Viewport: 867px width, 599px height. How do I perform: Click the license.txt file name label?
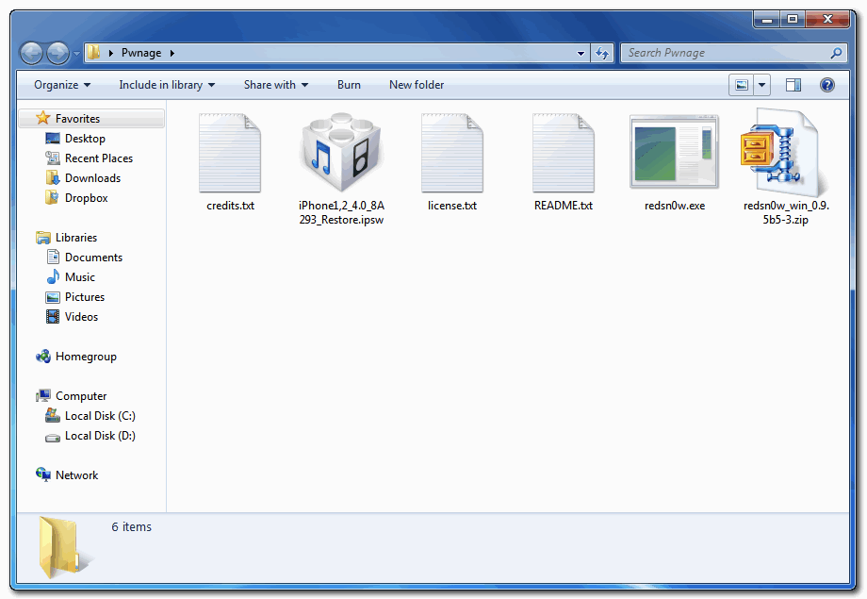tap(452, 206)
